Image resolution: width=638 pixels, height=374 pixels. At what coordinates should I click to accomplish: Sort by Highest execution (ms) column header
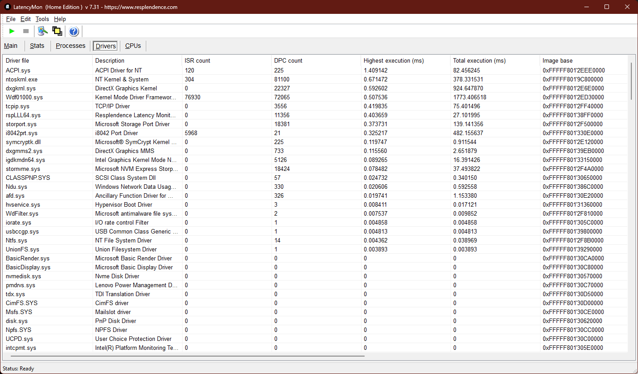tap(394, 60)
